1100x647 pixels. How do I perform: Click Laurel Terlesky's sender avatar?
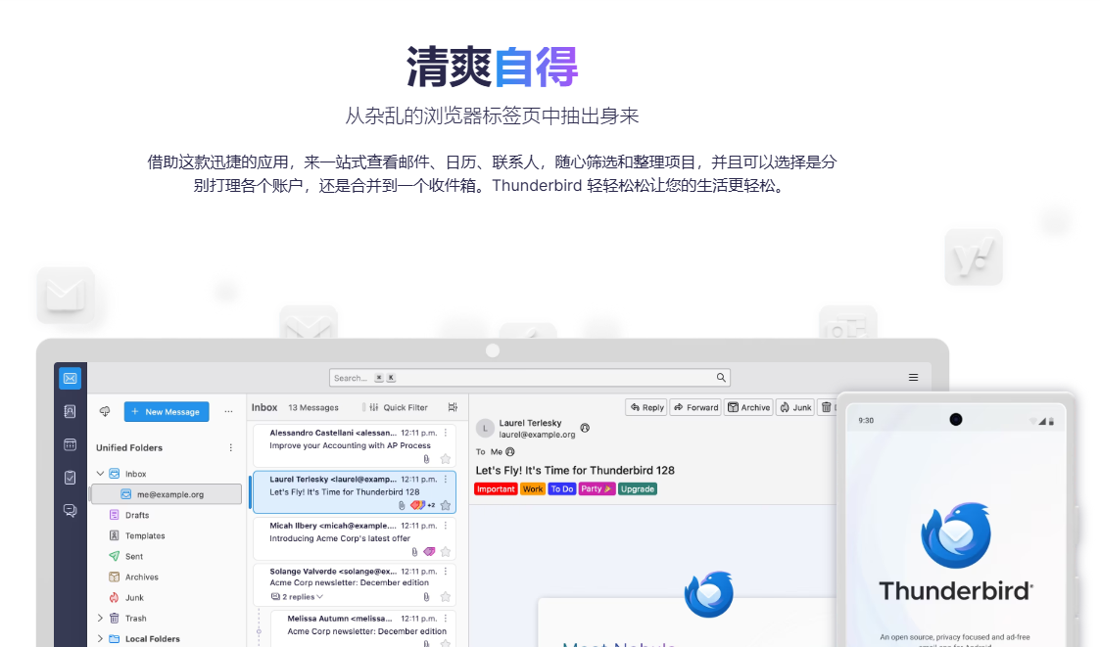[x=485, y=428]
